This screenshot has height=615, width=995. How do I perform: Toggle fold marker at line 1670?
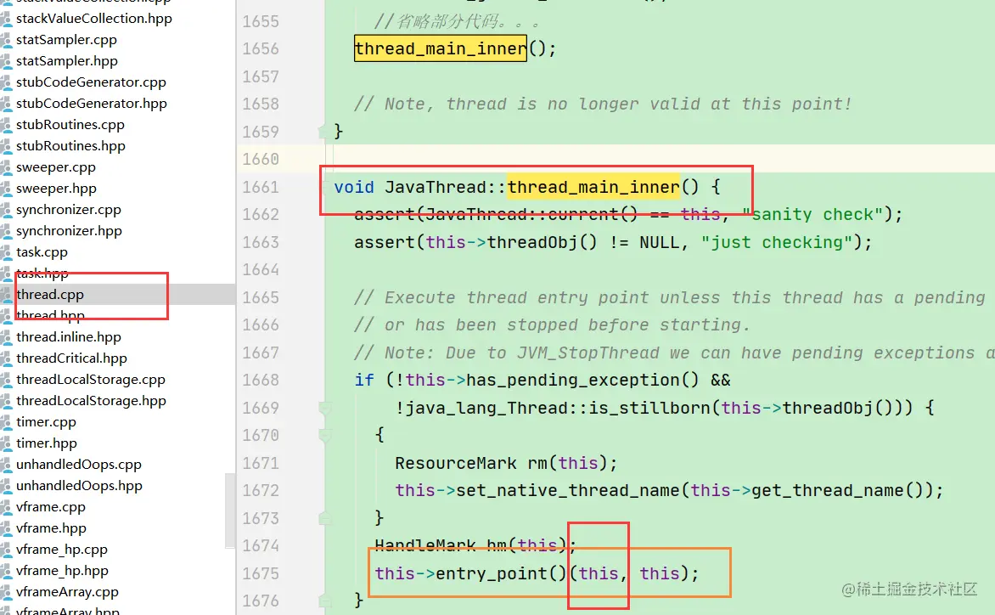coord(325,436)
